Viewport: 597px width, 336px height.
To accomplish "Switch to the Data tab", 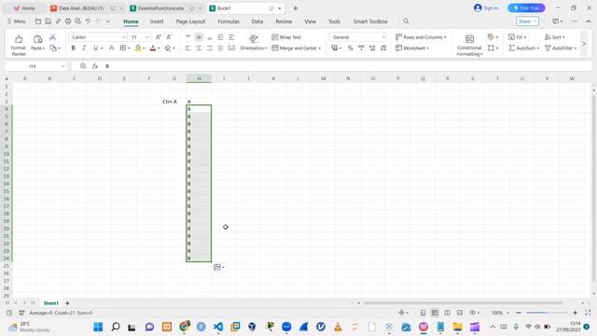I will point(257,21).
